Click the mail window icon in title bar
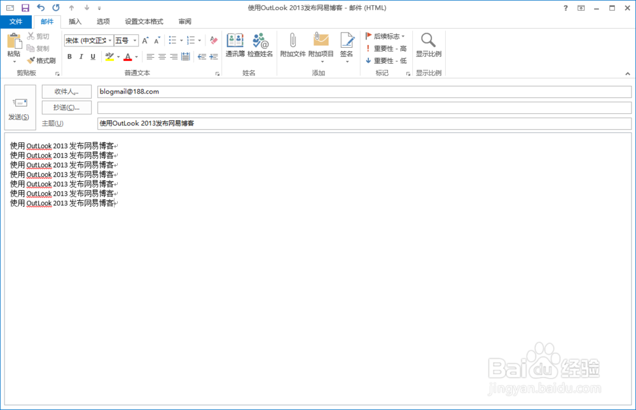This screenshot has height=410, width=636. pyautogui.click(x=10, y=8)
